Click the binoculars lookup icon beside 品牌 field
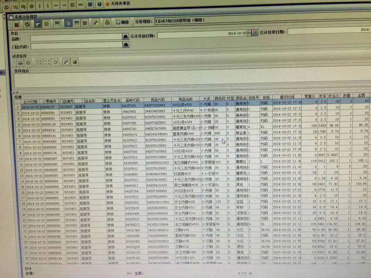The height and width of the screenshot is (278, 371). point(125,38)
